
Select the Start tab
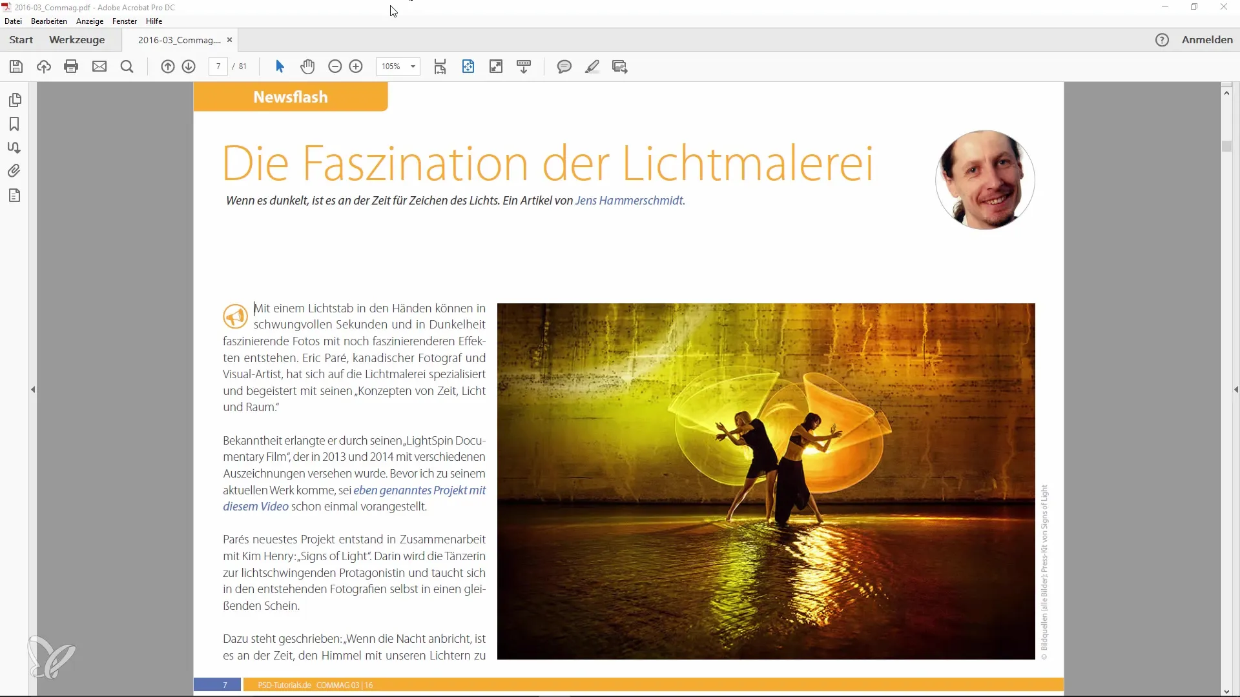pyautogui.click(x=21, y=39)
